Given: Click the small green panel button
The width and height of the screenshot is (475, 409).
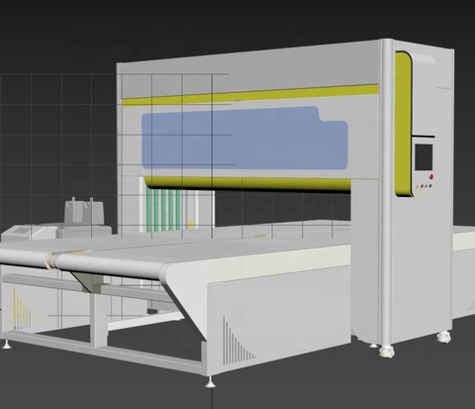Looking at the screenshot, I should pyautogui.click(x=427, y=186).
